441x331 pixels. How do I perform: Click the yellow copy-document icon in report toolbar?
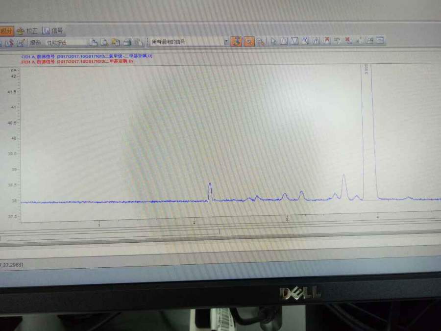(x=116, y=43)
